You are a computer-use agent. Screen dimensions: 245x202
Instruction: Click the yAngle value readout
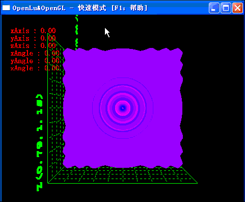[x=35, y=61]
